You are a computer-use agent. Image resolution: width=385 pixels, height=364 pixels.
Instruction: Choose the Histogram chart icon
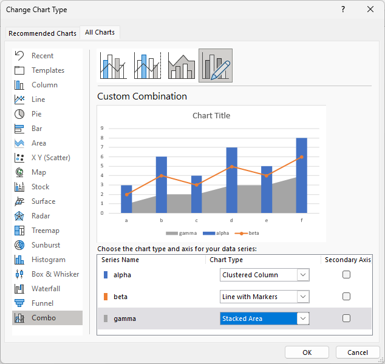19,260
